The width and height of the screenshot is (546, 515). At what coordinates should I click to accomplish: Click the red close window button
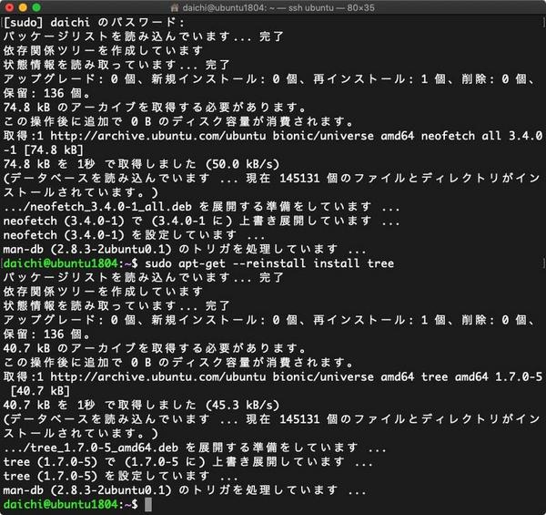click(x=9, y=7)
